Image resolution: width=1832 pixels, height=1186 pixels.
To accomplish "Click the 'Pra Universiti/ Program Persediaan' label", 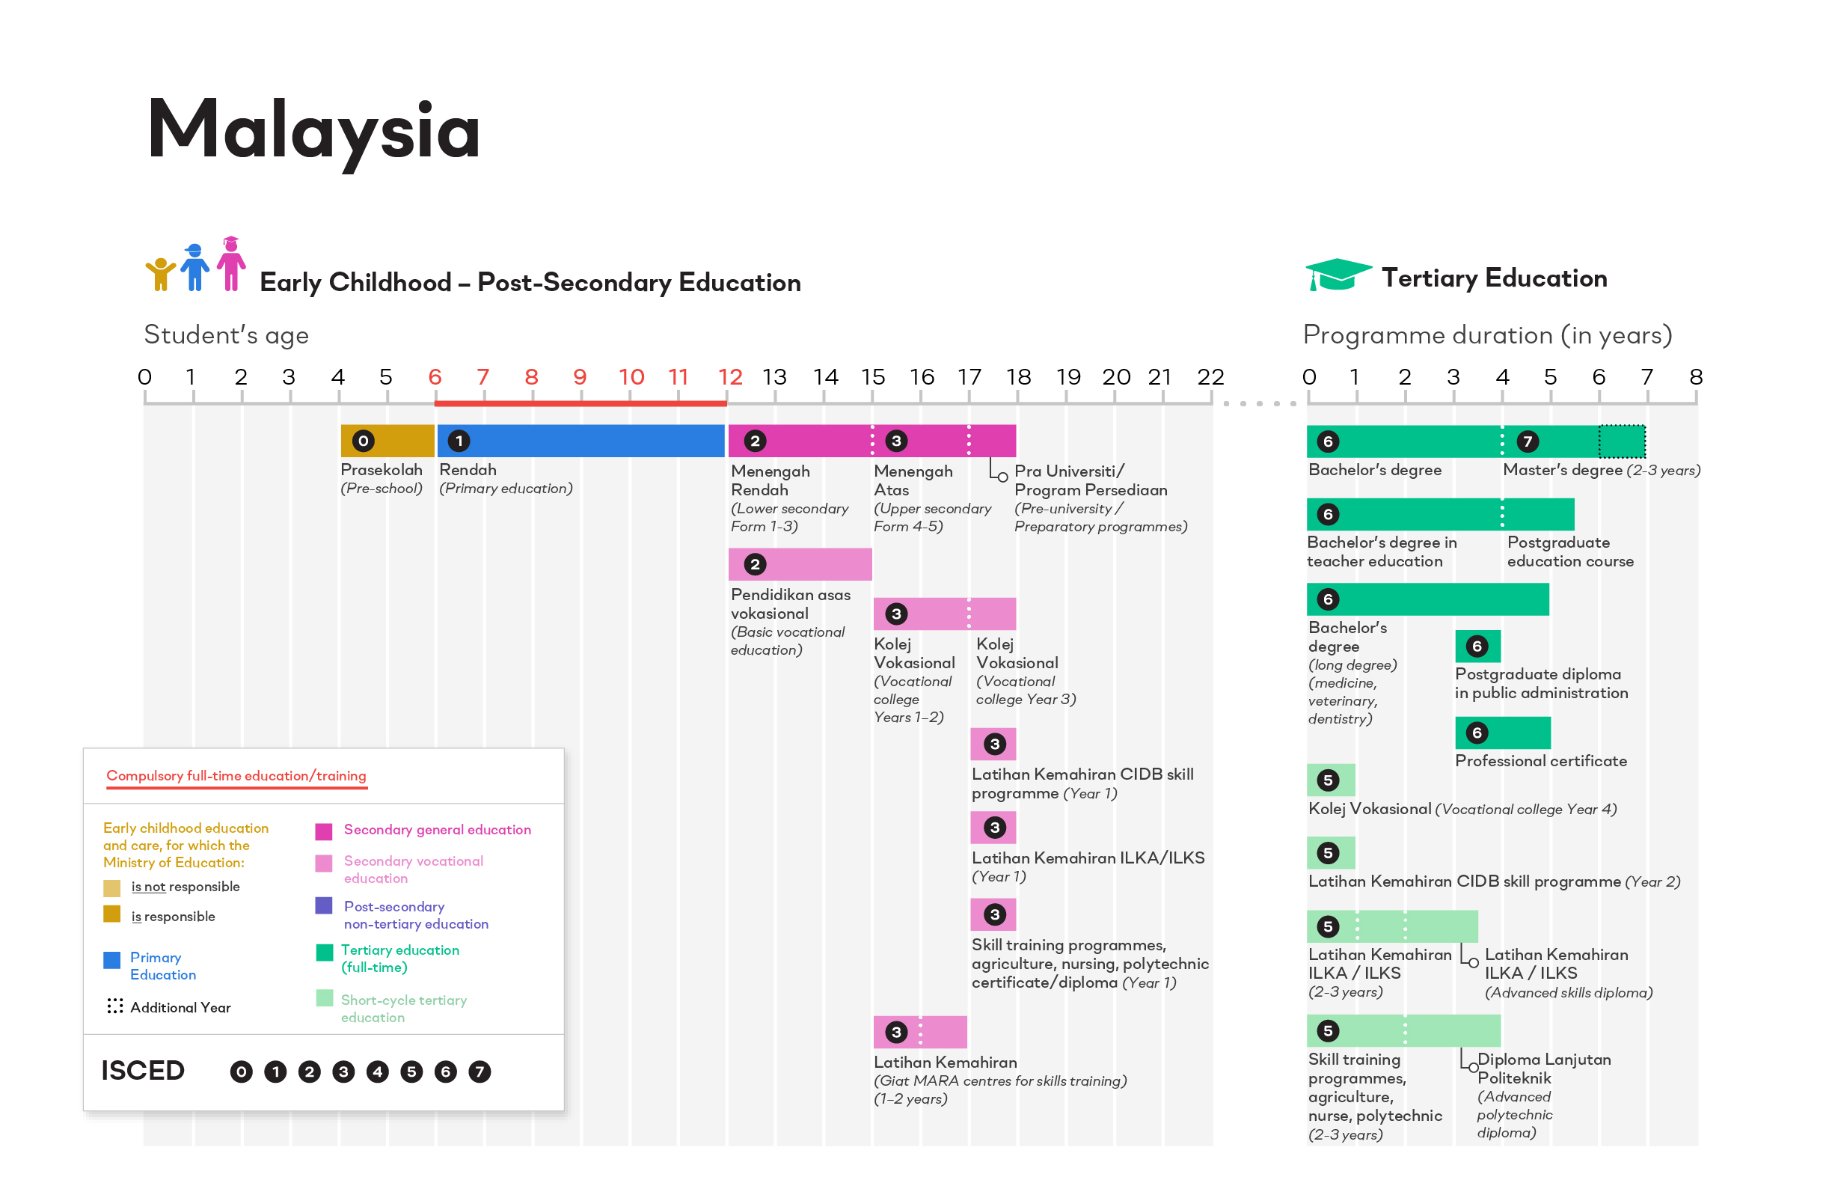I will [1091, 480].
